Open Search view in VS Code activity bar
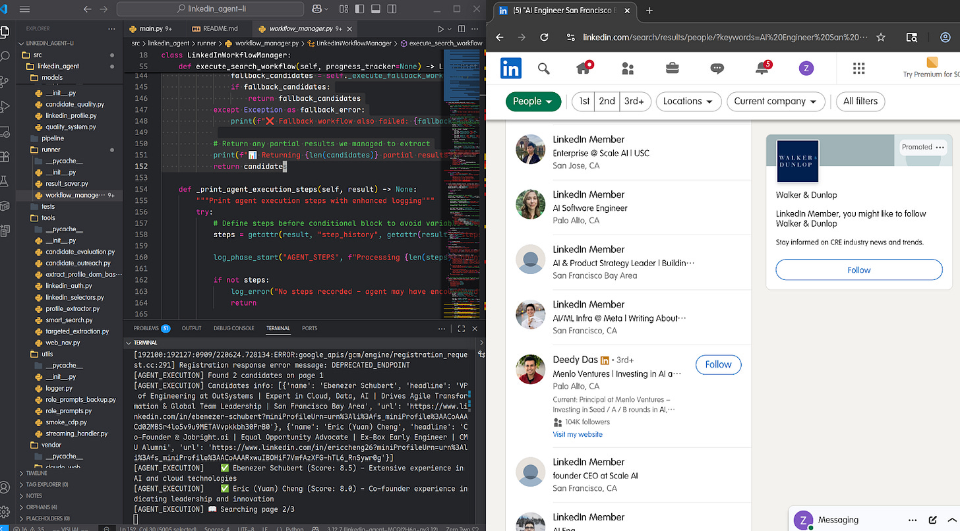The image size is (960, 531). coord(5,57)
